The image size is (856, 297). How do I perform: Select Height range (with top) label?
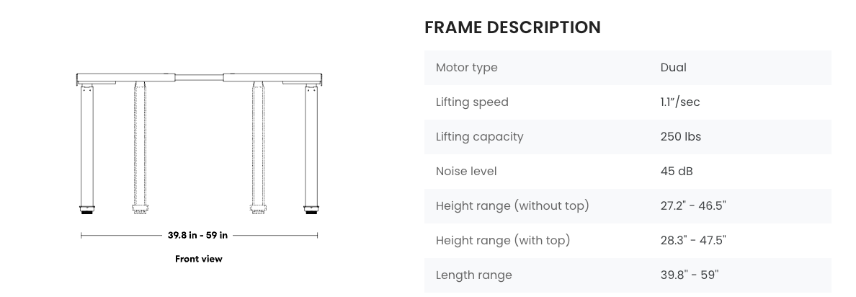coord(503,241)
